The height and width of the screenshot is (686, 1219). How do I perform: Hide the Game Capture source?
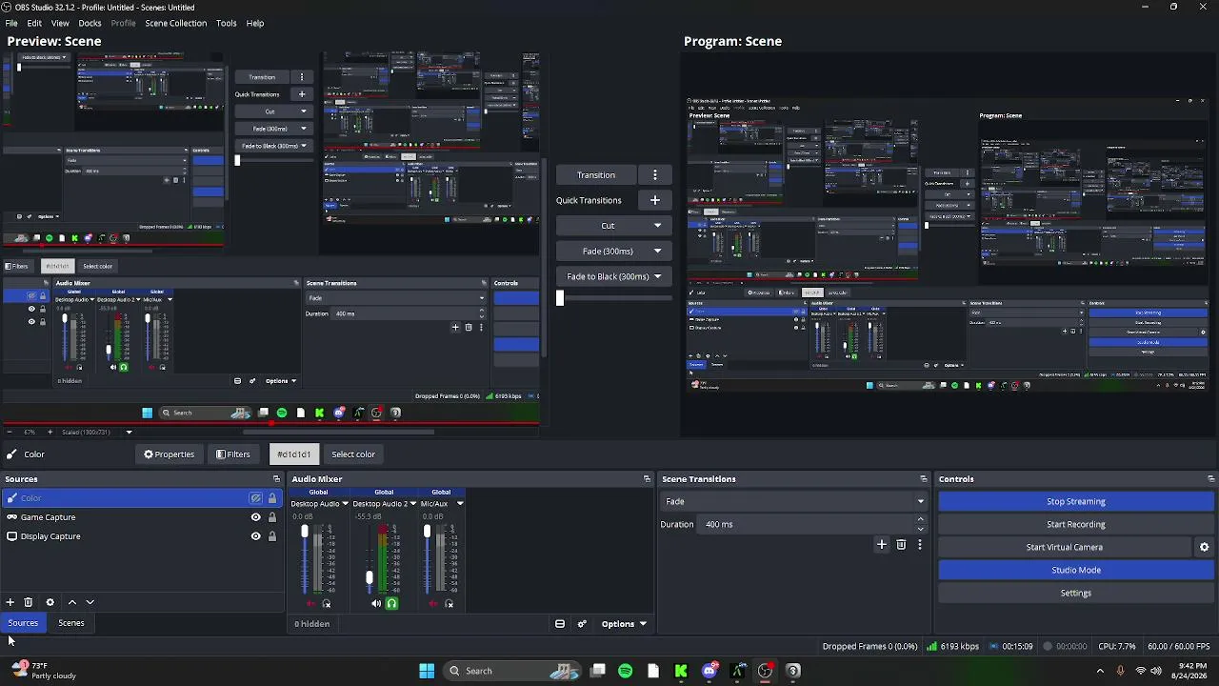pyautogui.click(x=255, y=517)
